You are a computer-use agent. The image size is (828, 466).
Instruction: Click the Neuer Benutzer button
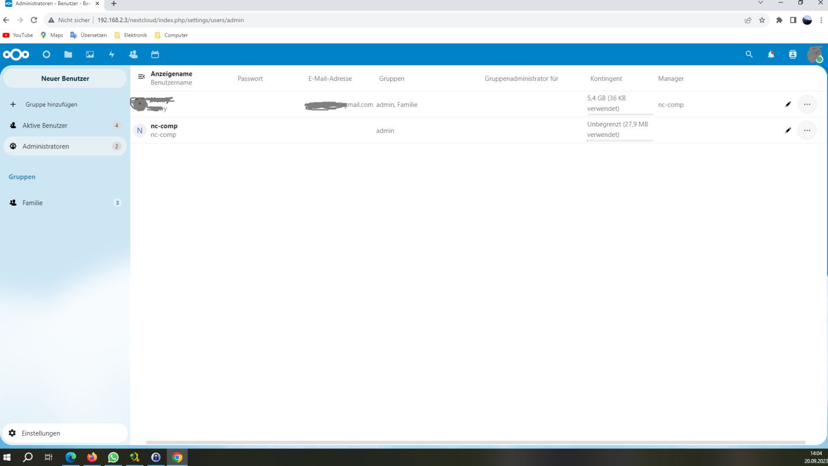[x=65, y=78]
